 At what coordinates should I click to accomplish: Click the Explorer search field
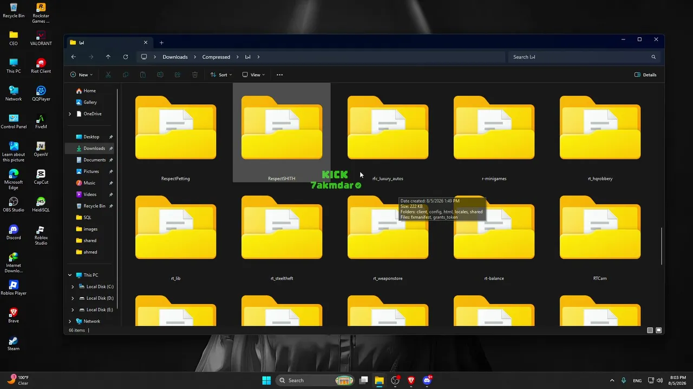(584, 57)
